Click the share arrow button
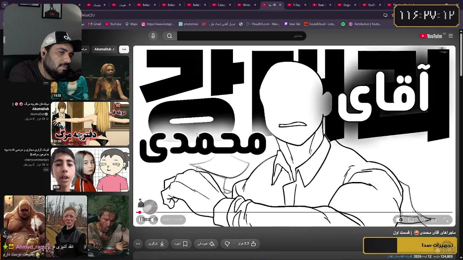Screen dimensions: 463x260 pos(206,244)
